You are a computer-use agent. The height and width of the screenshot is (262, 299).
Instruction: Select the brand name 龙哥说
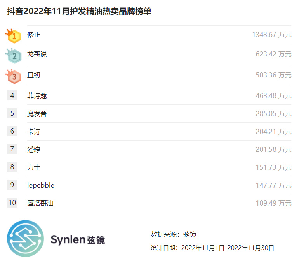coord(37,55)
